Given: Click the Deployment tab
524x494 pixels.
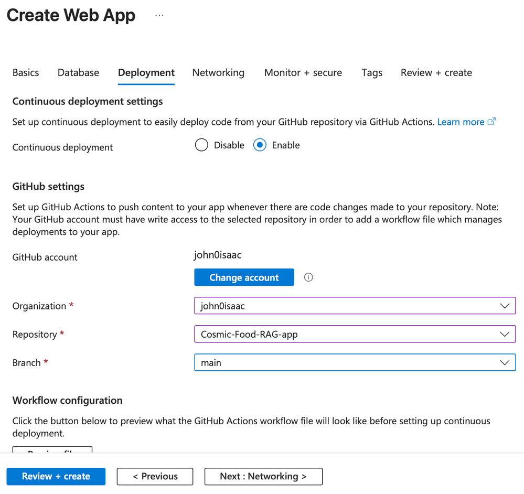Looking at the screenshot, I should coord(146,73).
